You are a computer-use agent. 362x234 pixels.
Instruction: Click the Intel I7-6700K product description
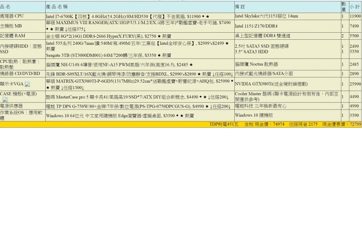coord(128,17)
